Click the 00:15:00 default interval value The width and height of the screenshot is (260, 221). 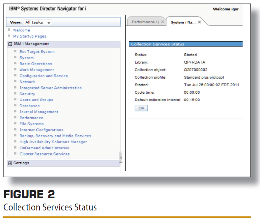pyautogui.click(x=192, y=100)
